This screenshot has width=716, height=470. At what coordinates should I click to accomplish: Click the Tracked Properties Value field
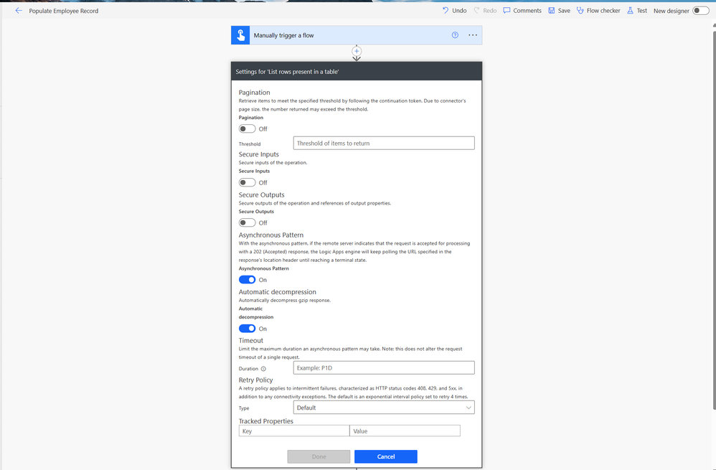[405, 431]
